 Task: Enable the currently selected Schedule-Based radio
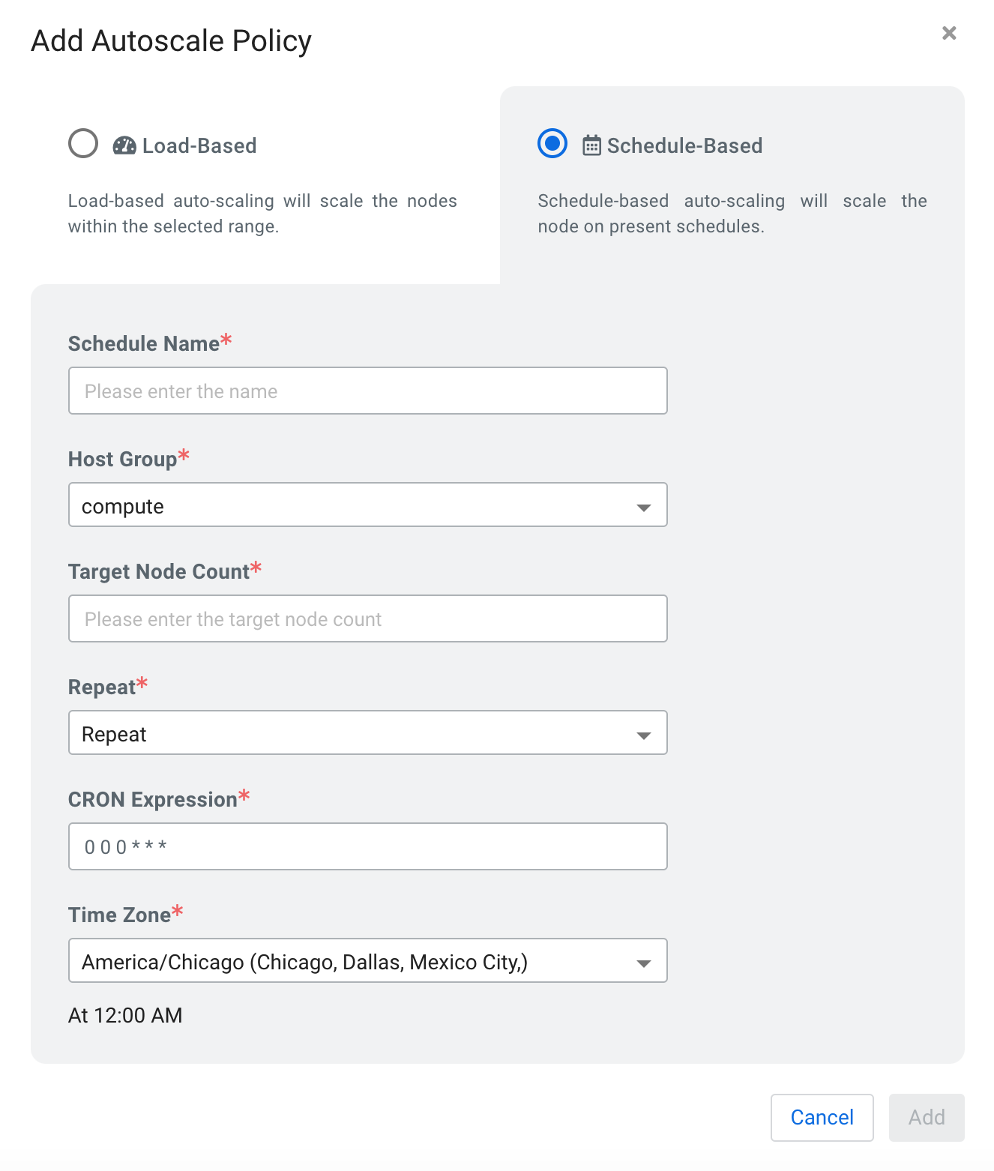pyautogui.click(x=552, y=143)
